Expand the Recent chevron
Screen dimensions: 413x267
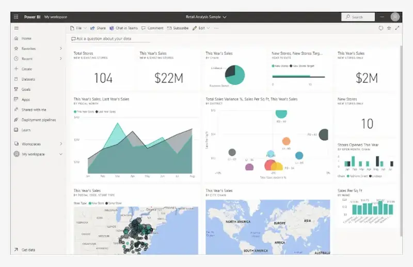(x=61, y=58)
